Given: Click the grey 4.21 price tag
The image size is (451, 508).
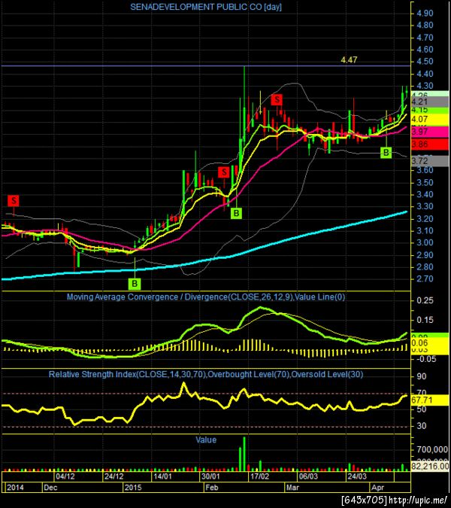Looking at the screenshot, I should [x=429, y=102].
